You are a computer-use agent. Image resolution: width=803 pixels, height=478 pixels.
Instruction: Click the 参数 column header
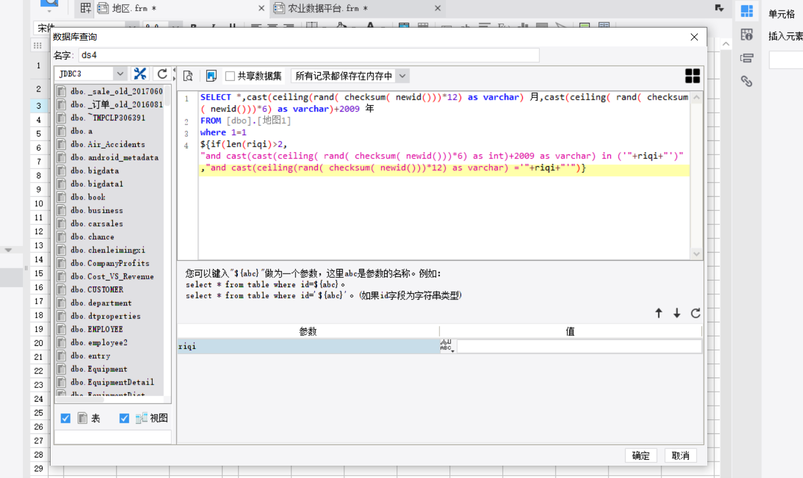coord(308,331)
